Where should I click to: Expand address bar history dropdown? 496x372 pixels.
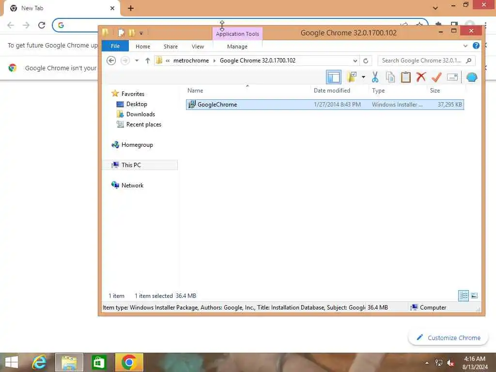pyautogui.click(x=355, y=61)
